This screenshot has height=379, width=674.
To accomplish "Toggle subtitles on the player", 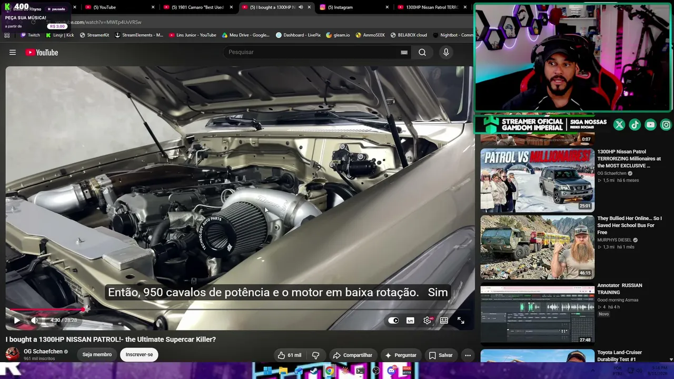I will (x=410, y=320).
